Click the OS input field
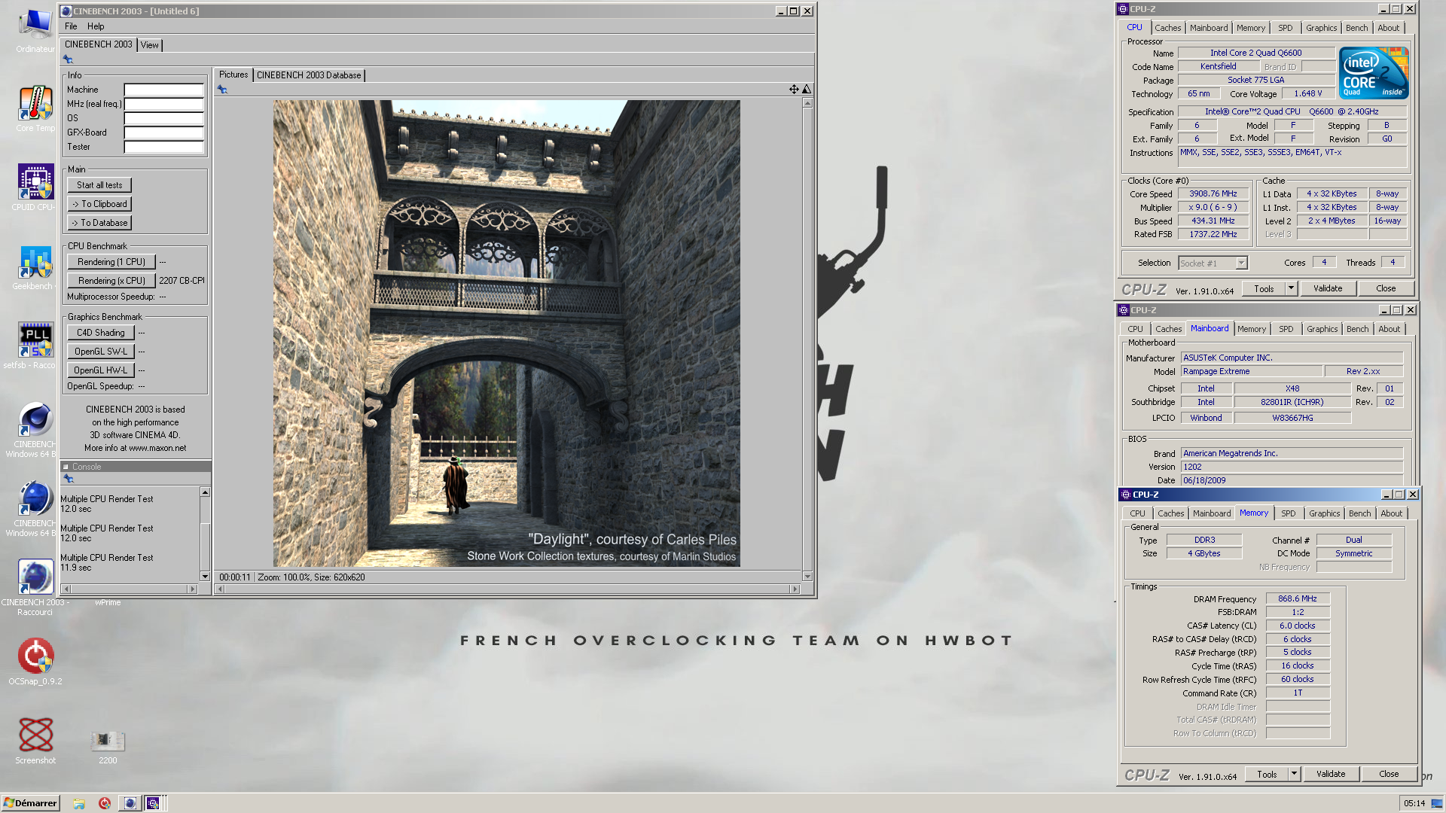 point(164,118)
